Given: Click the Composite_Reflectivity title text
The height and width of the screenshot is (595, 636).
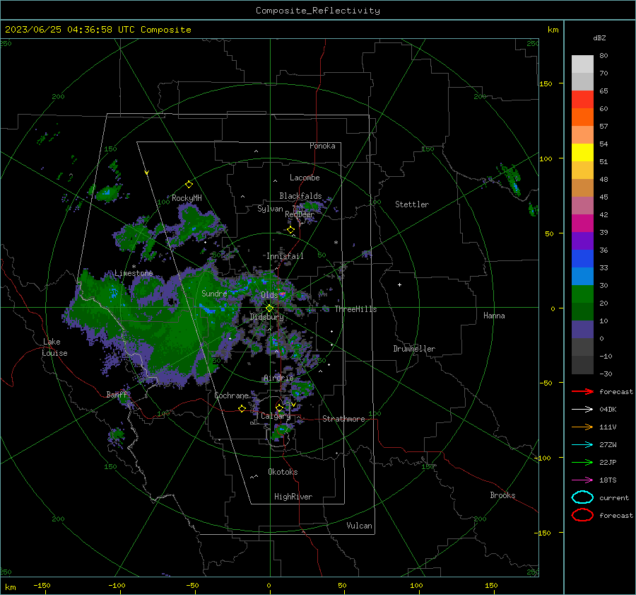Looking at the screenshot, I should point(318,11).
